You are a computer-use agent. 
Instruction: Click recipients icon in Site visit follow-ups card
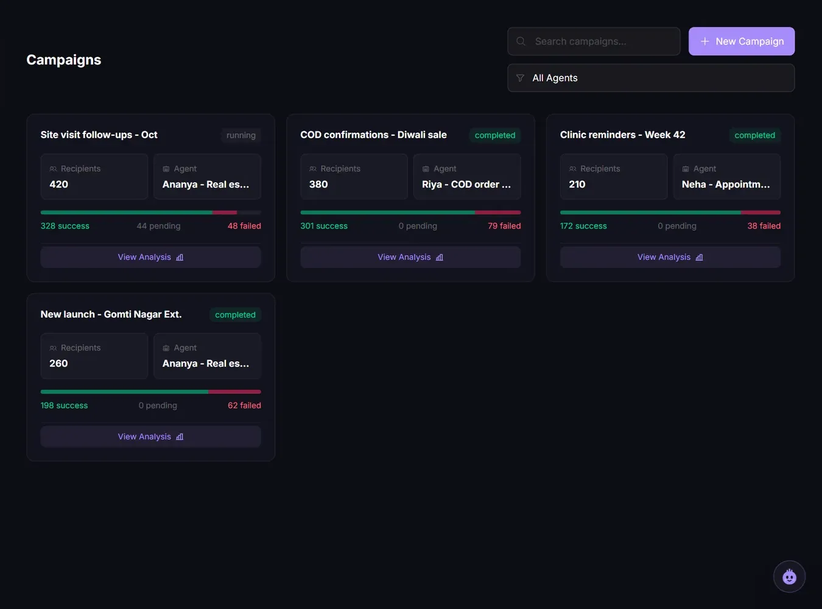53,169
